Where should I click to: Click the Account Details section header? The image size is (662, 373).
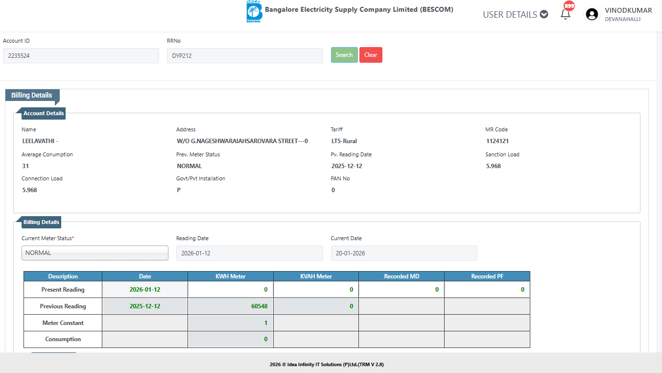coord(44,113)
